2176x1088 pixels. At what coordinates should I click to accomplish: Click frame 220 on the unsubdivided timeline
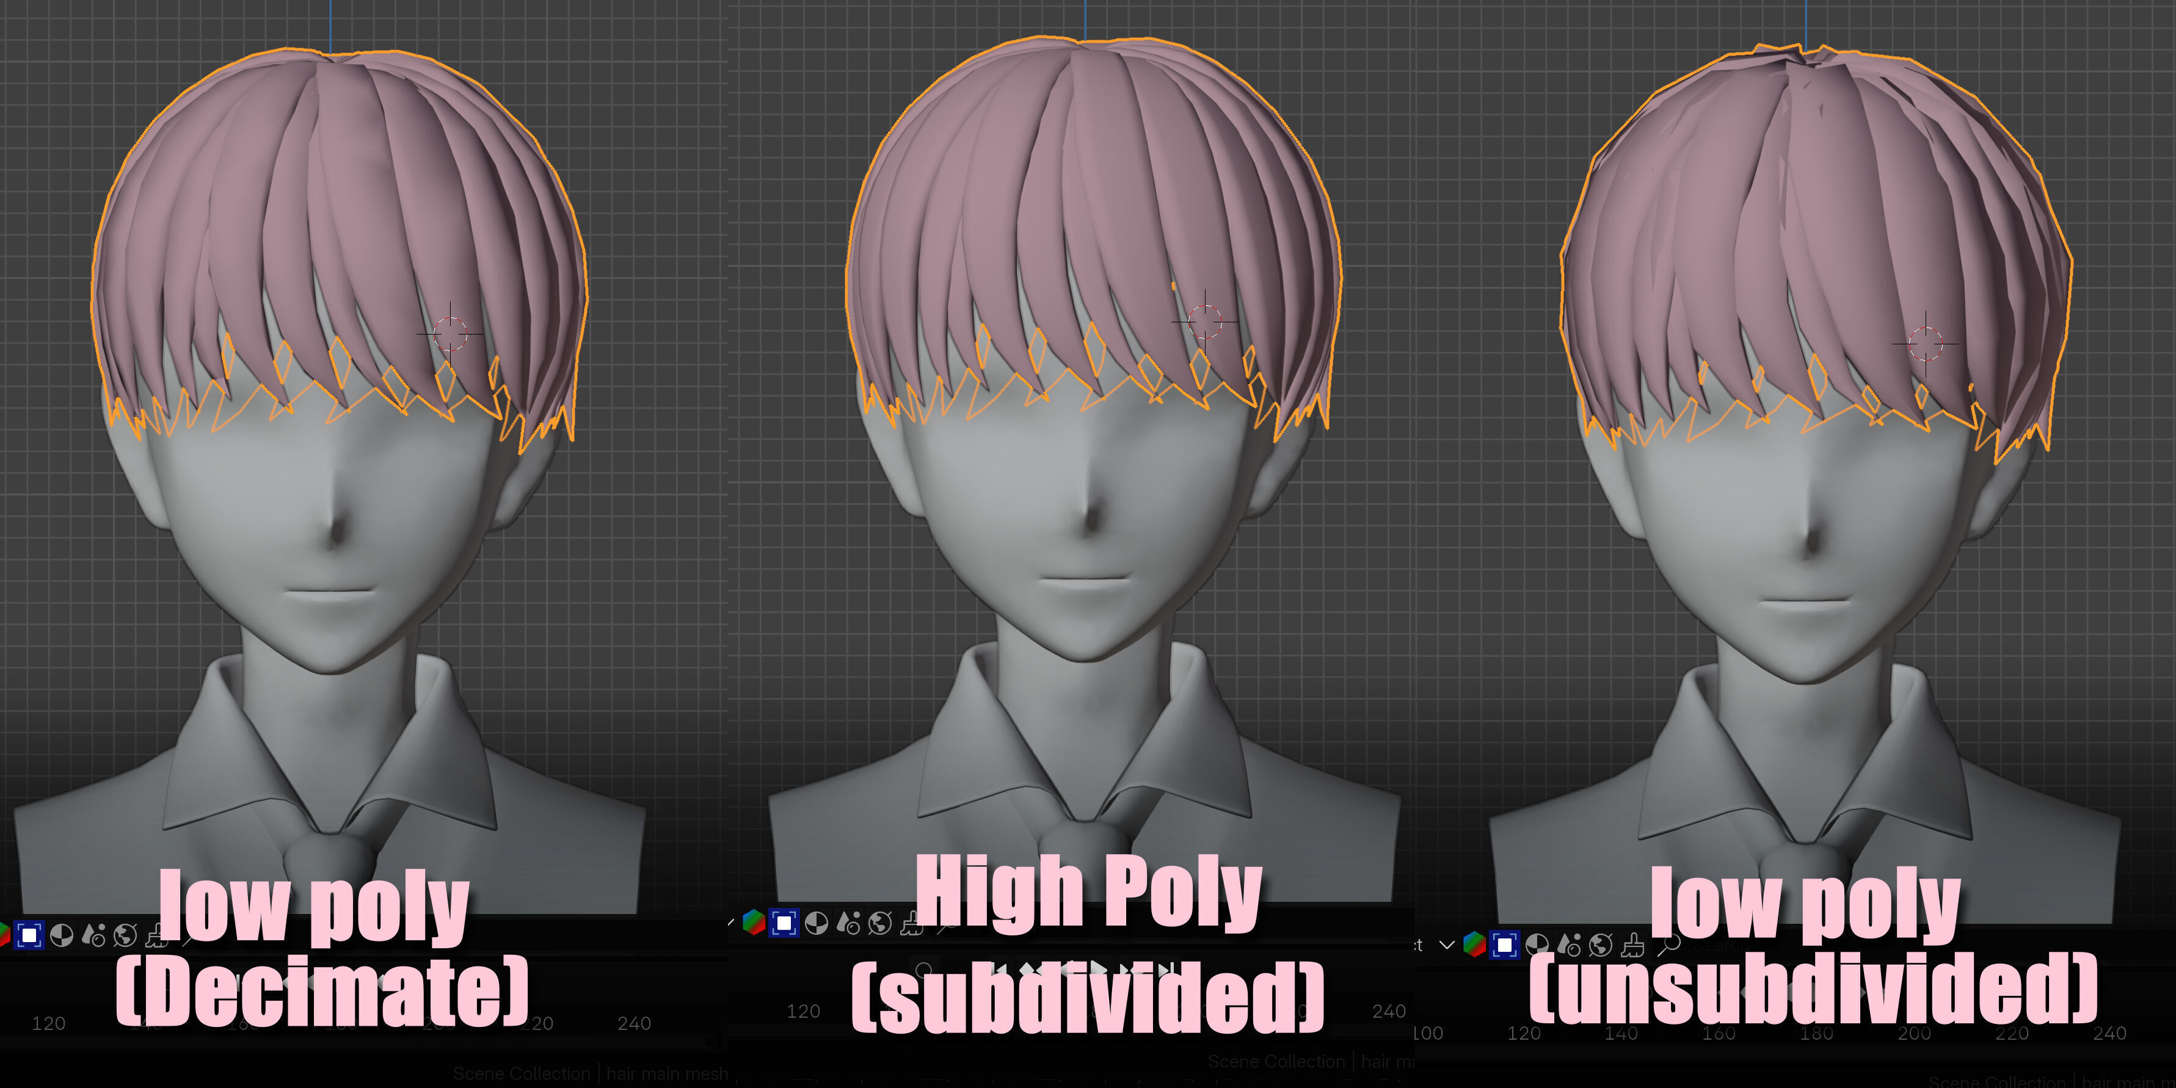[2011, 1033]
